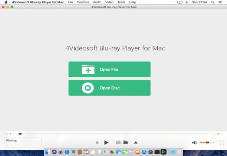
Task: Open the Controls menu
Action: [83, 2]
